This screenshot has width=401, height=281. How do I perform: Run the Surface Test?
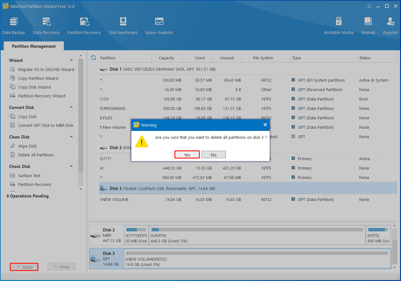(25, 176)
